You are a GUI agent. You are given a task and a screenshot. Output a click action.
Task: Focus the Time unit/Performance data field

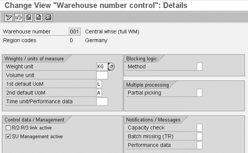[x=102, y=101]
